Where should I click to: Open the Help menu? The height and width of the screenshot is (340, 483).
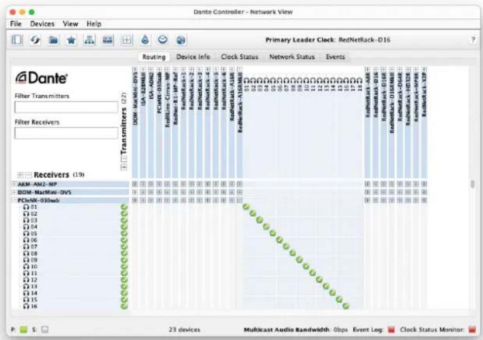point(94,24)
